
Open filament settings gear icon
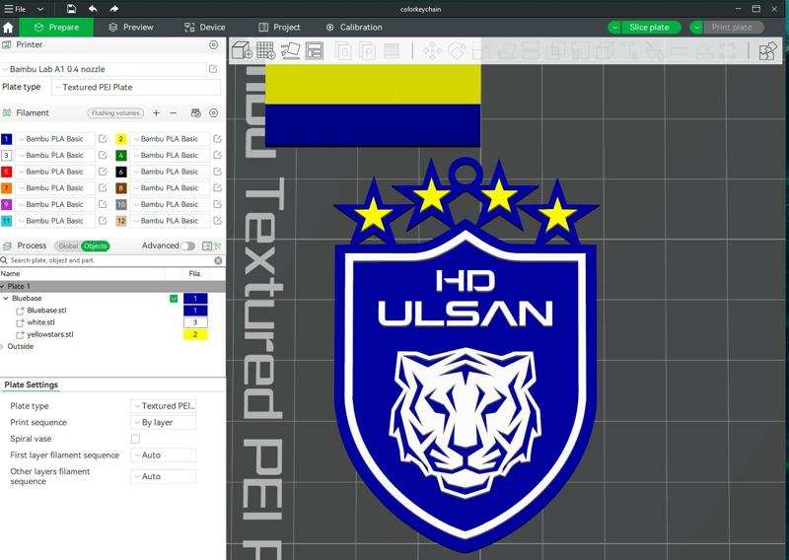coord(213,113)
